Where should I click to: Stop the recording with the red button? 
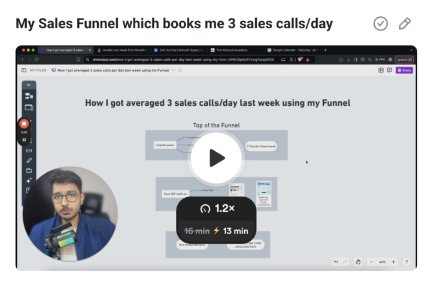(x=24, y=124)
